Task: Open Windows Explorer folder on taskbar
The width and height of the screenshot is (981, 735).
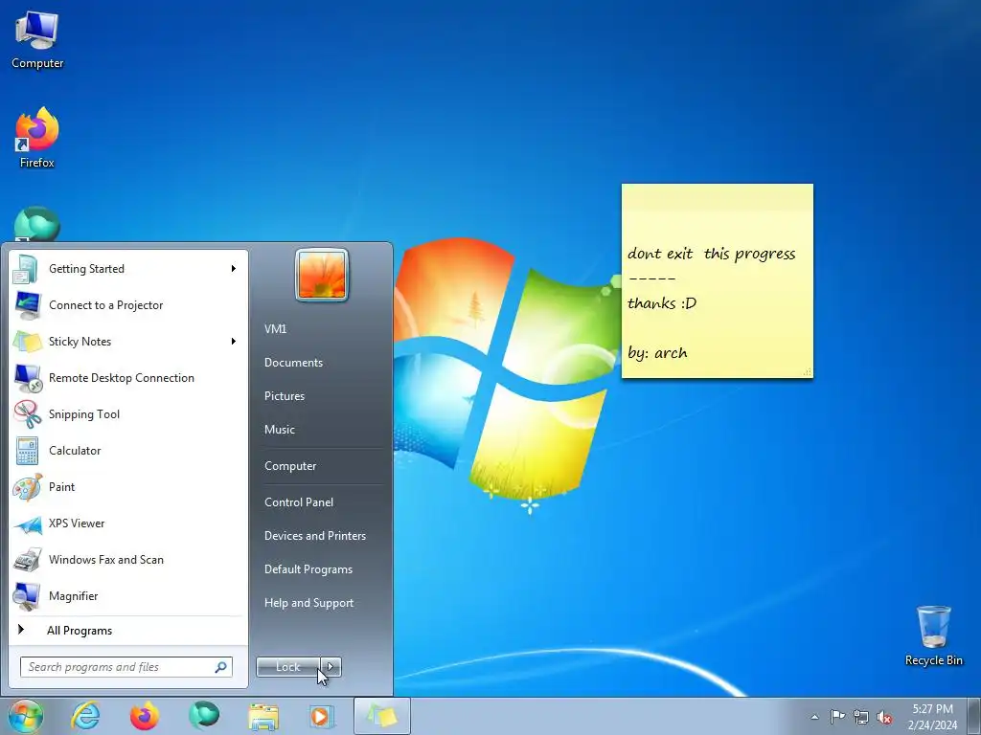Action: (263, 716)
